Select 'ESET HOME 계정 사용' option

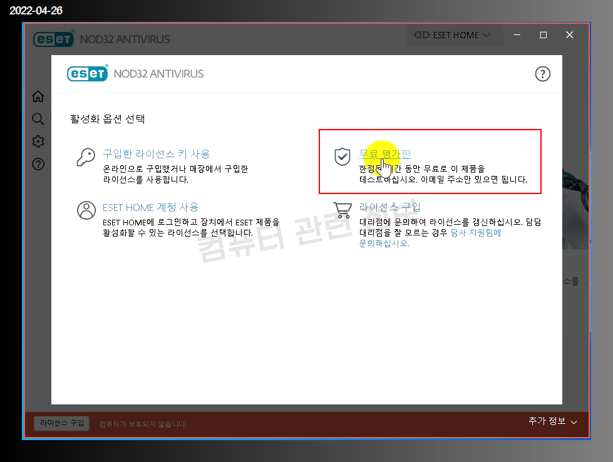coord(150,207)
